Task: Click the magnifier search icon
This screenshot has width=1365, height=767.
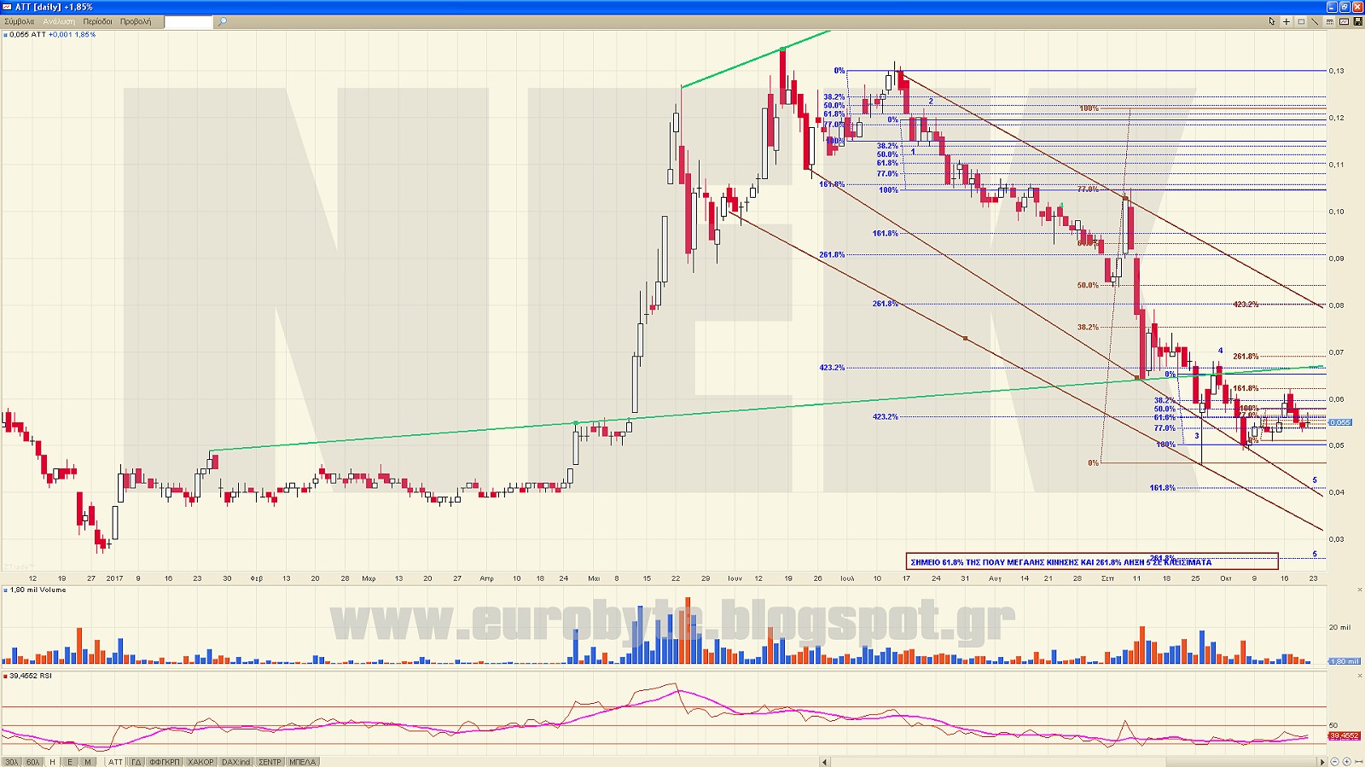Action: point(222,21)
